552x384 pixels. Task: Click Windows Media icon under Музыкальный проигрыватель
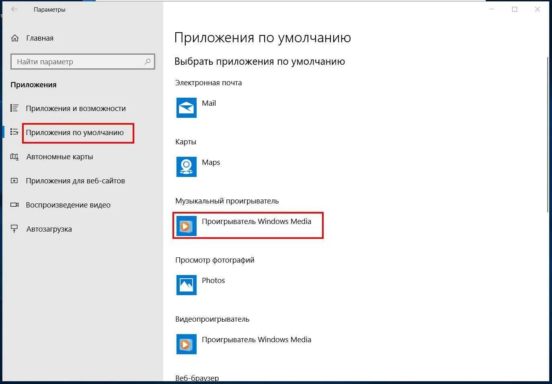187,226
